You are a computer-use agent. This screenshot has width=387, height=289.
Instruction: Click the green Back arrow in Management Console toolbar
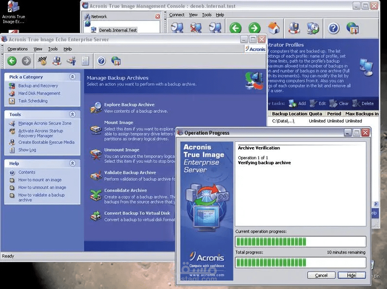tap(235, 28)
